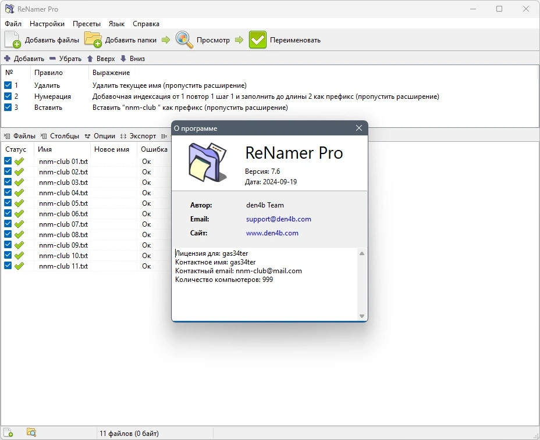Click the Просмотр button label

[x=213, y=40]
